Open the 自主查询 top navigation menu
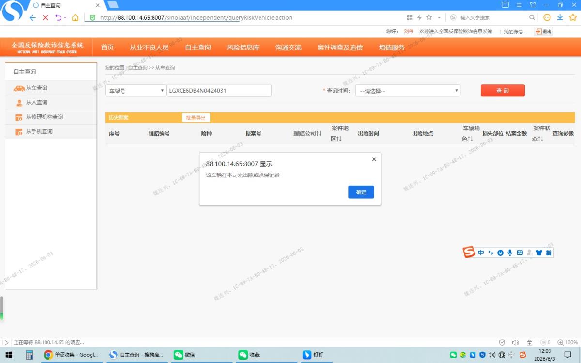Screen dimensions: 581x363 point(198,47)
